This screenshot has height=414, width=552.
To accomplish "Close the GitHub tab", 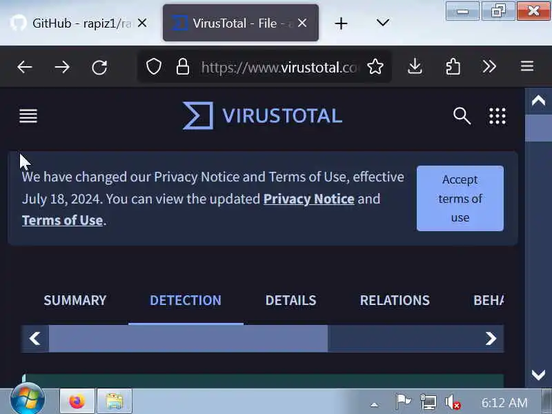I will click(142, 23).
